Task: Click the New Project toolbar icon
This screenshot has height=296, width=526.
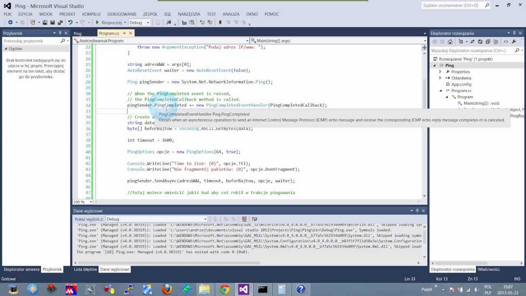Action: 33,23
